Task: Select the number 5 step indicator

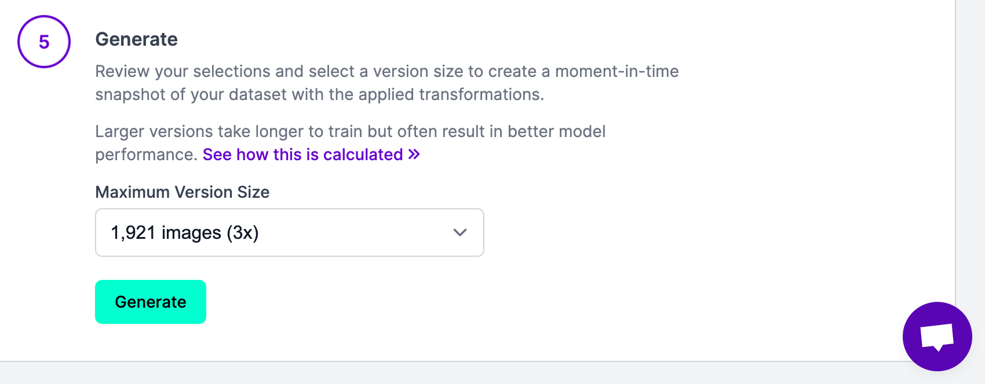Action: coord(44,42)
